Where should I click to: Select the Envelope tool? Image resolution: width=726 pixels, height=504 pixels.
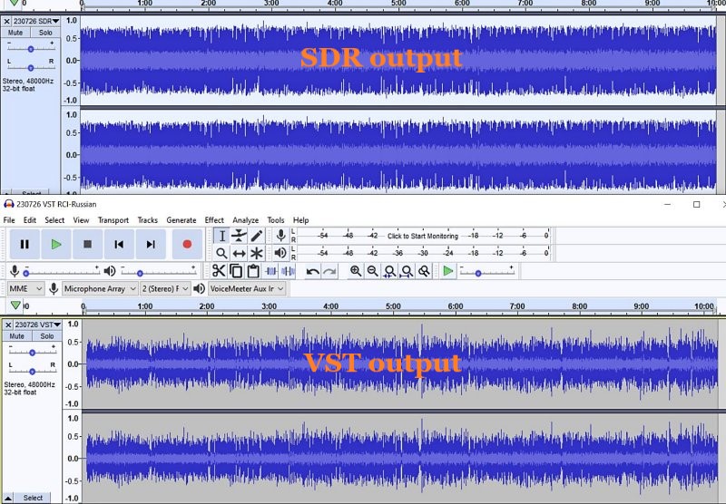pos(239,236)
